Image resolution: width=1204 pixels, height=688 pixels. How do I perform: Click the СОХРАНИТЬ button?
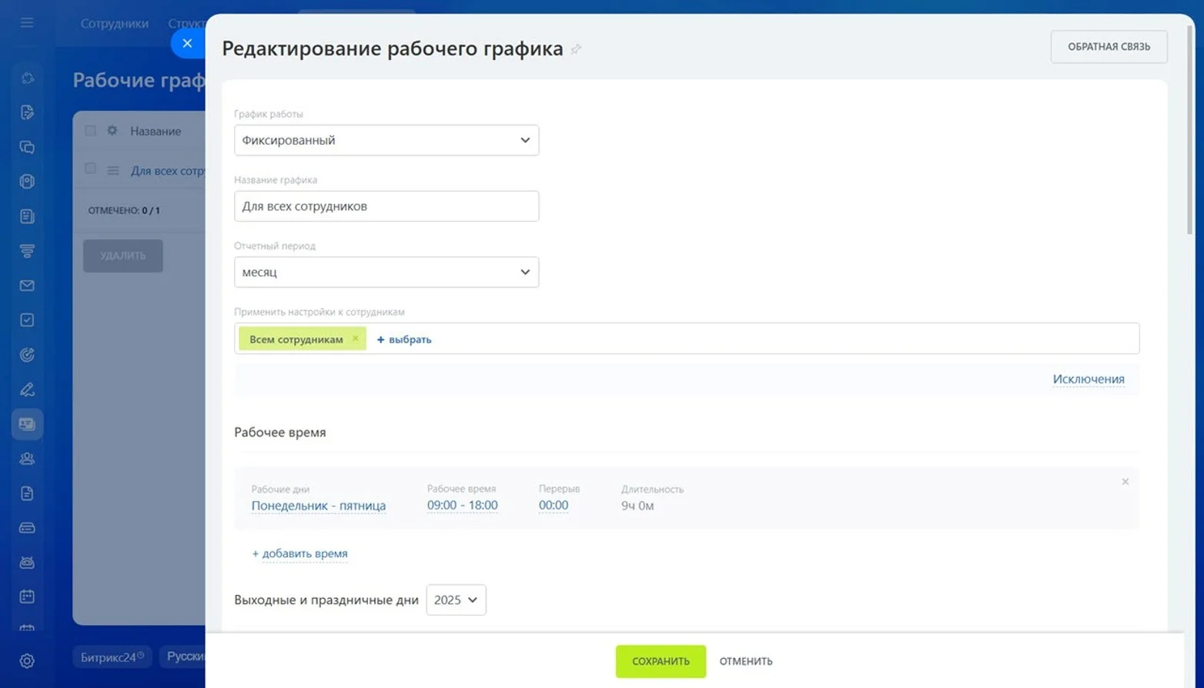point(661,661)
